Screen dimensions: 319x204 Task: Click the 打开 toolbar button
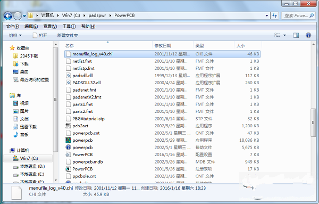tap(40, 36)
